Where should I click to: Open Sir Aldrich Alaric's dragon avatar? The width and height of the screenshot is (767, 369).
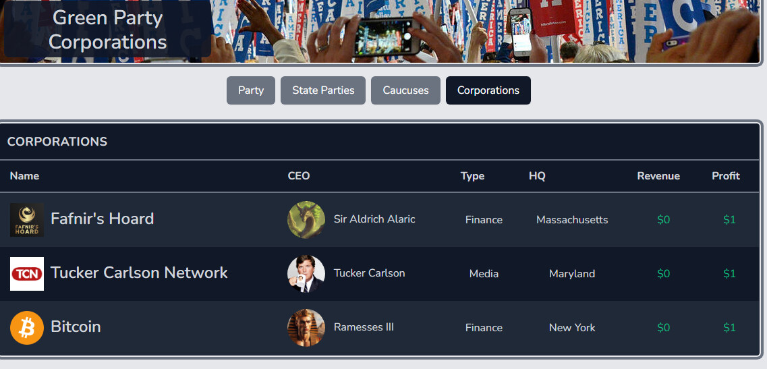(306, 220)
